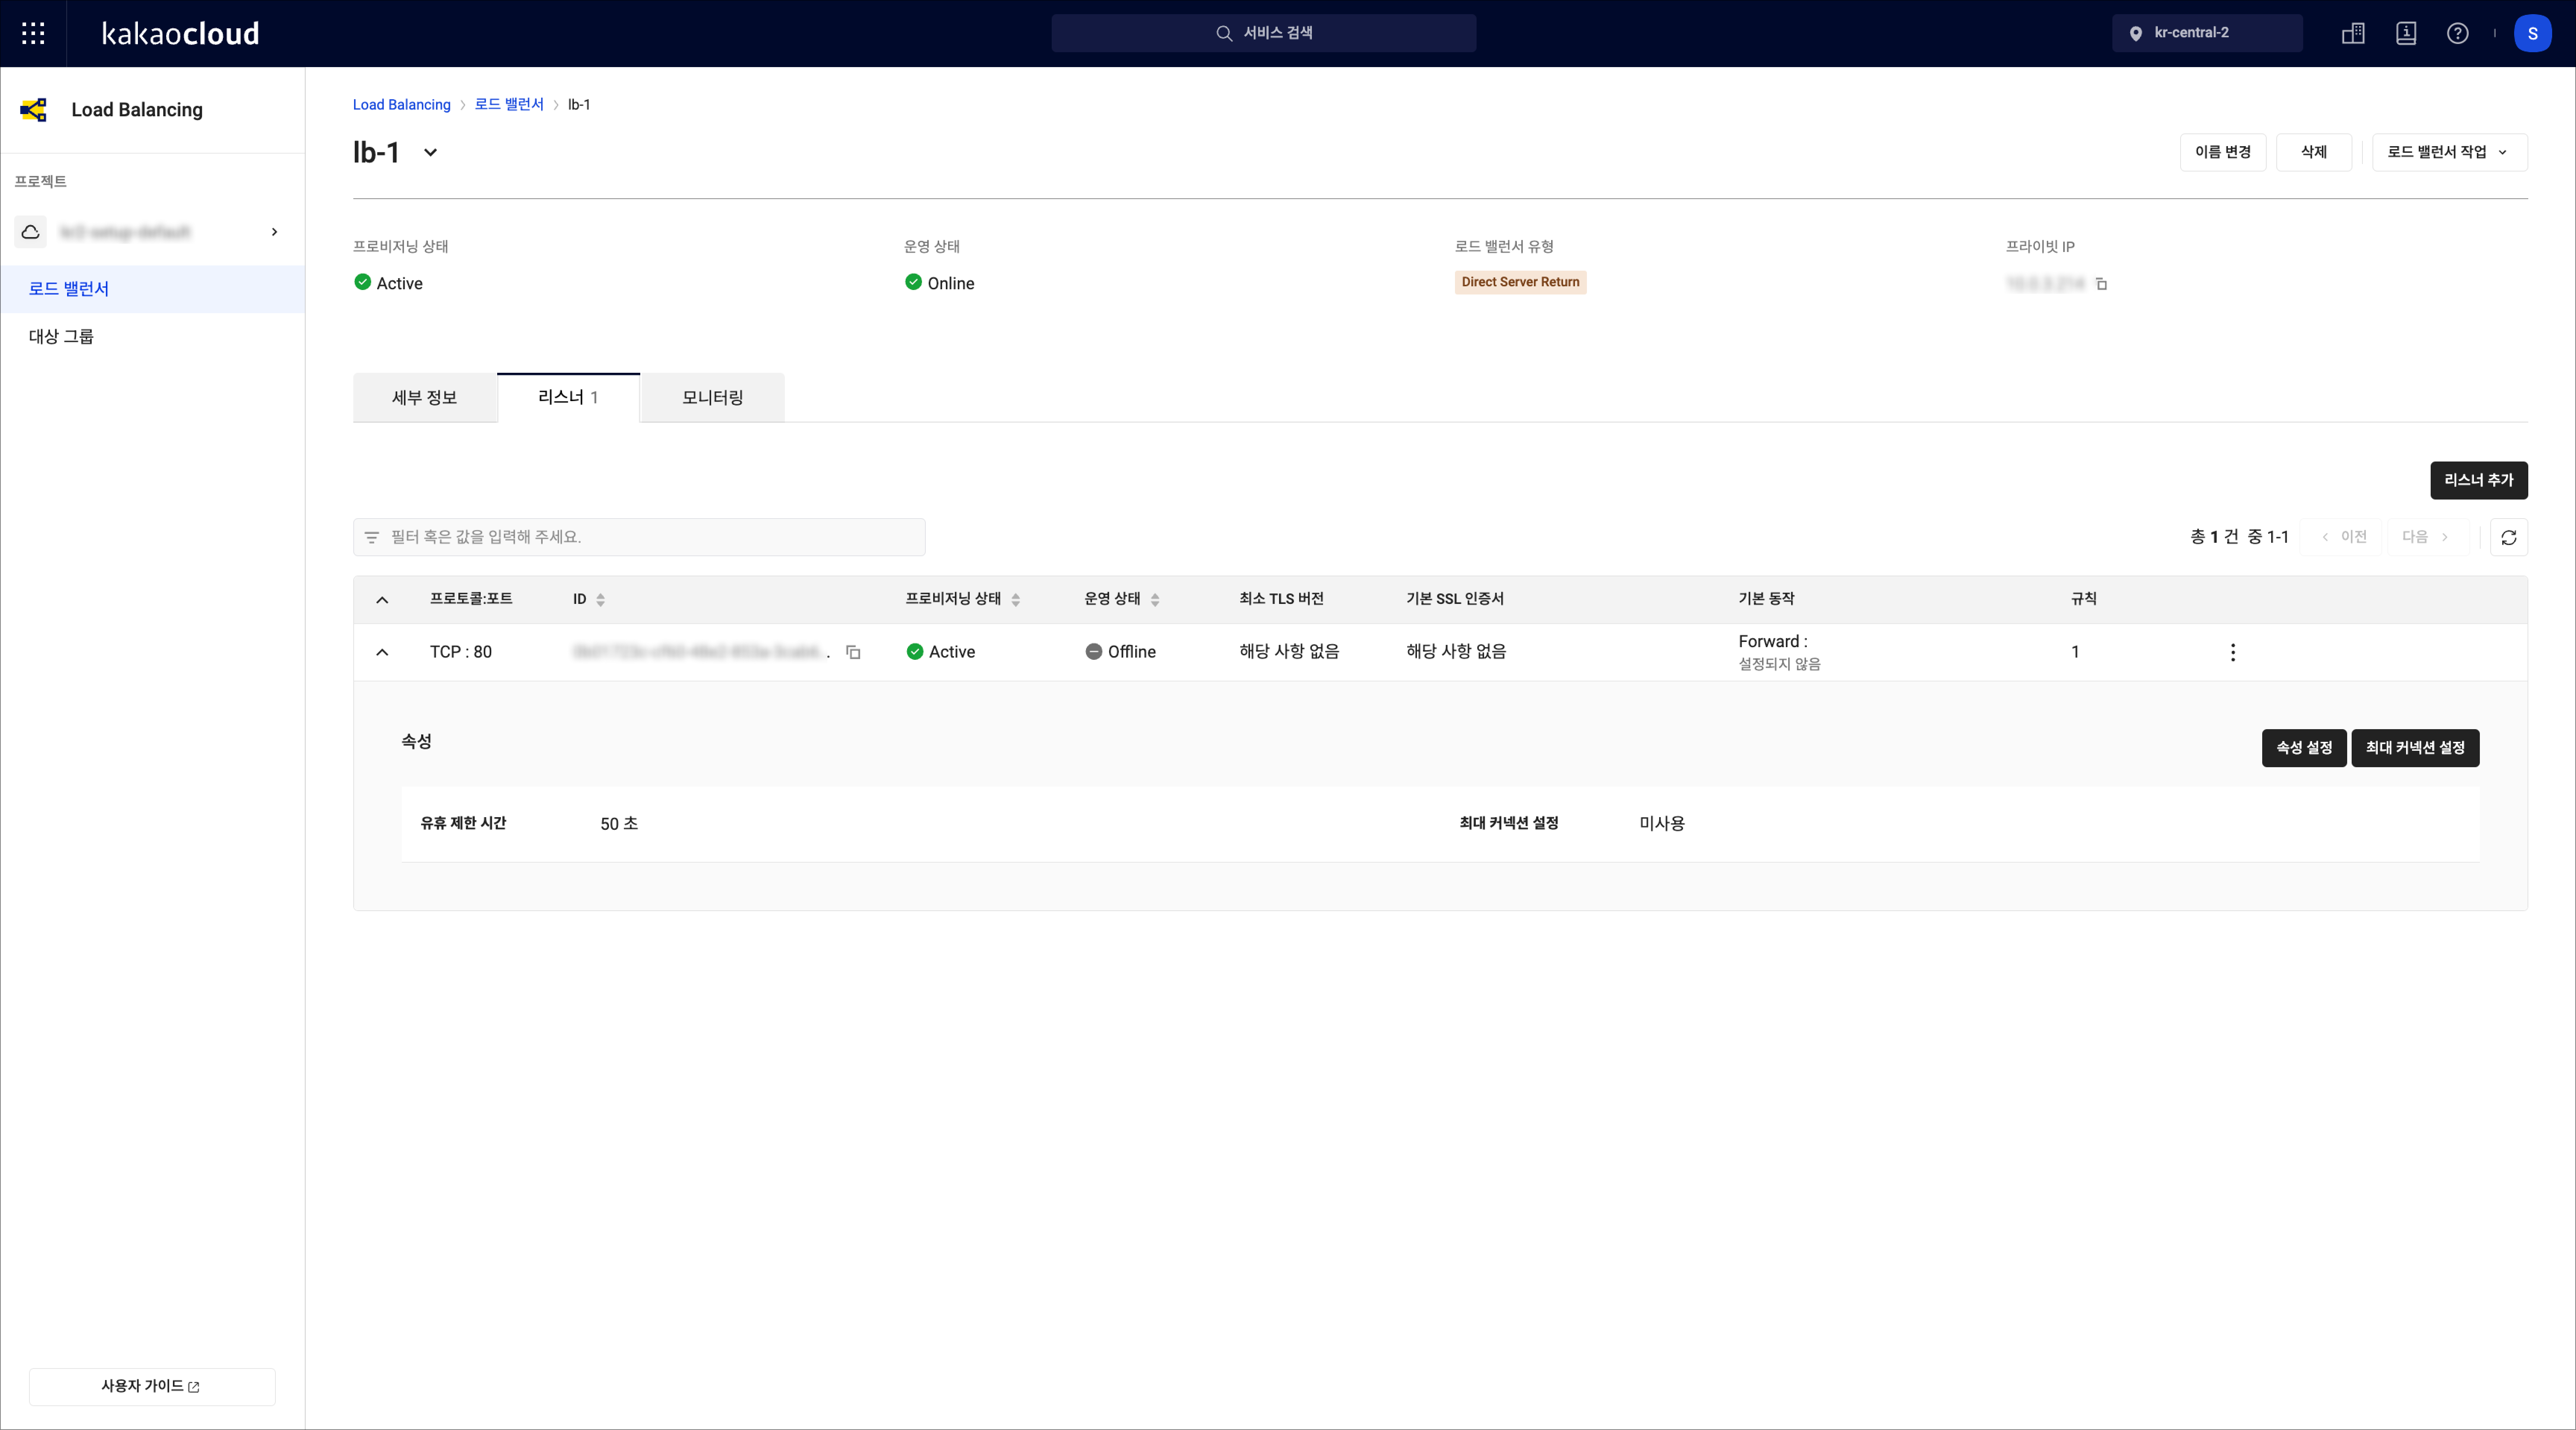2576x1430 pixels.
Task: Go to Load Balancing breadcrumb link
Action: pyautogui.click(x=401, y=105)
